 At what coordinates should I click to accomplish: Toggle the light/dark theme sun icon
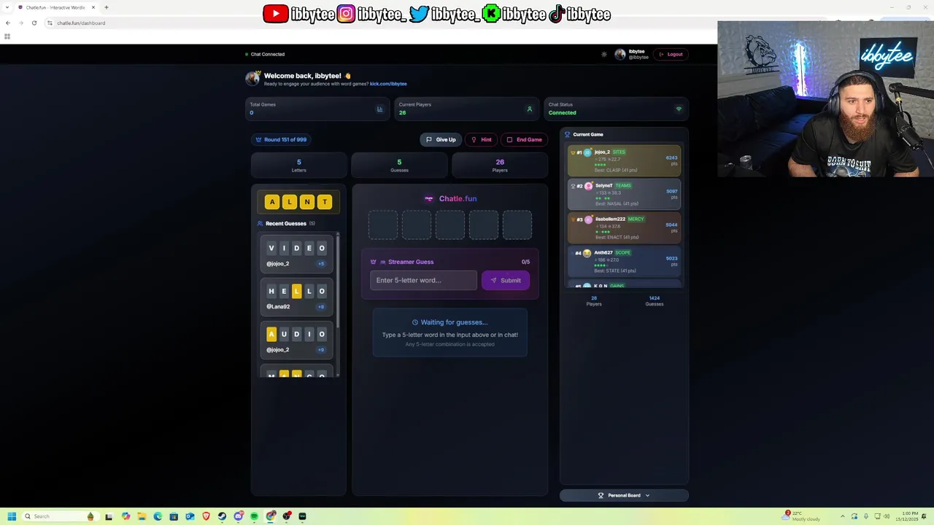603,54
